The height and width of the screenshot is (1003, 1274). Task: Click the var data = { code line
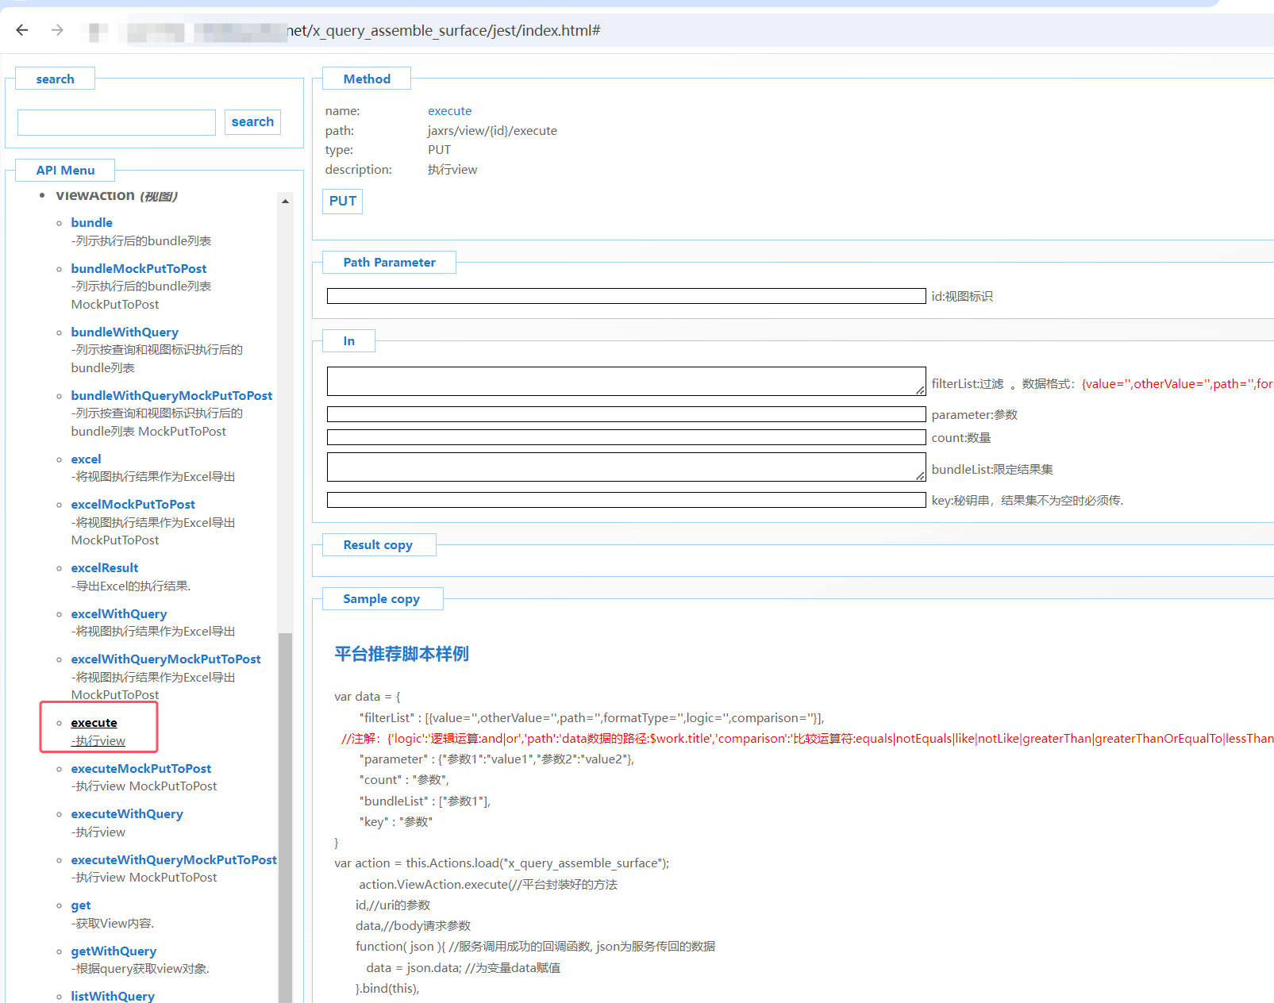tap(368, 697)
